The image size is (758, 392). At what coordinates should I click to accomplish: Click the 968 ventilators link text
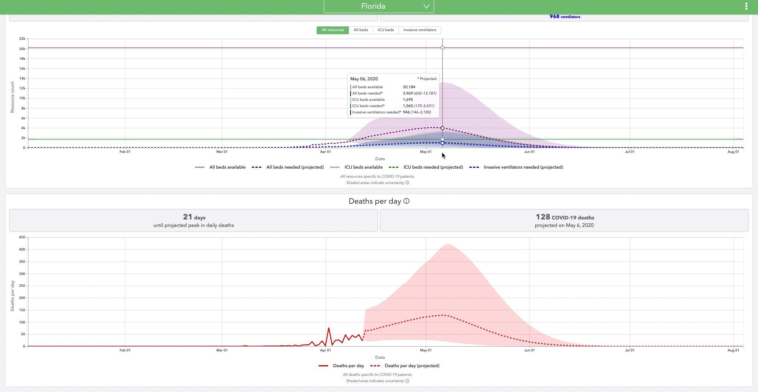tap(565, 17)
